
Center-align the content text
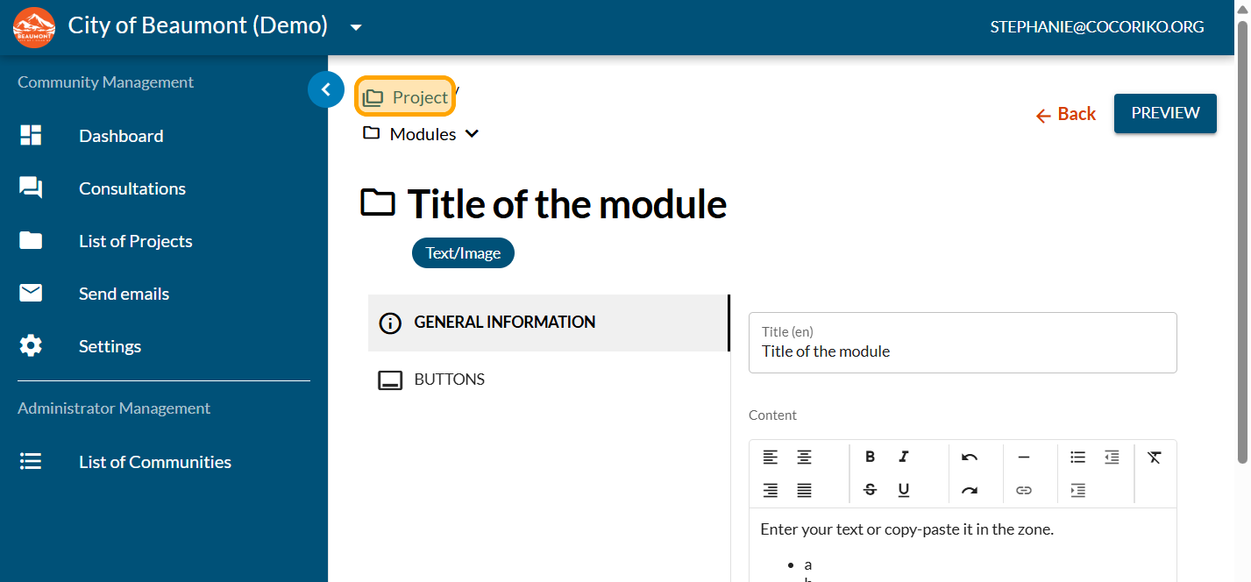pos(804,457)
